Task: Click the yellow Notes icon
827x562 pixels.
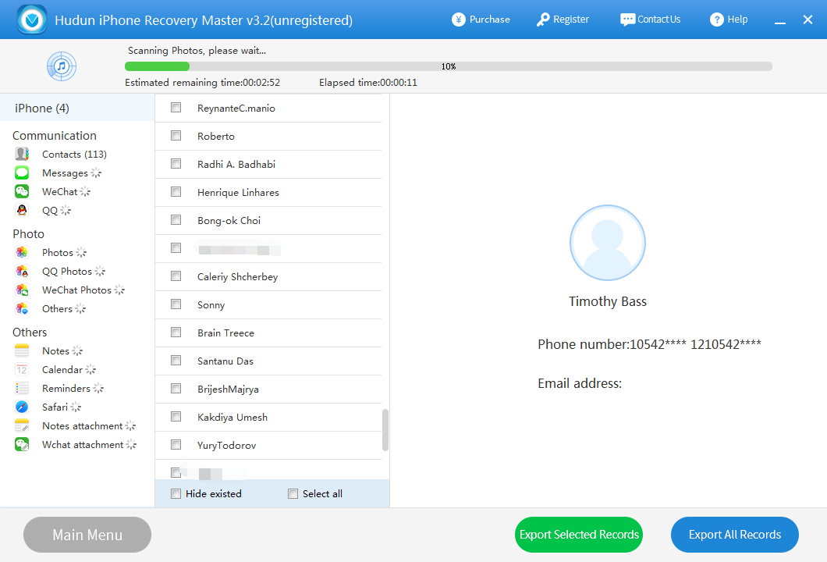Action: coord(22,351)
